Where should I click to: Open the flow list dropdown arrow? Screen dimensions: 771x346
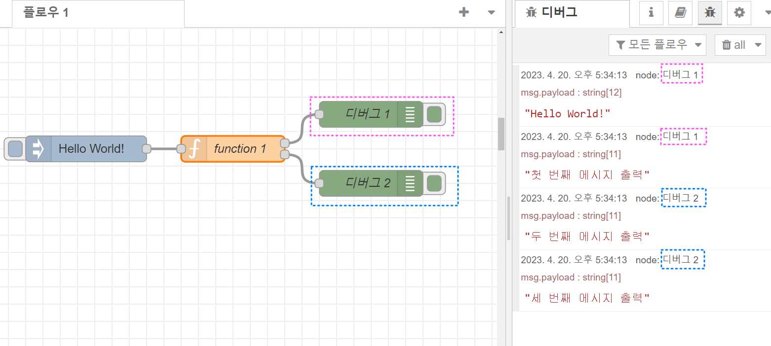[x=491, y=13]
